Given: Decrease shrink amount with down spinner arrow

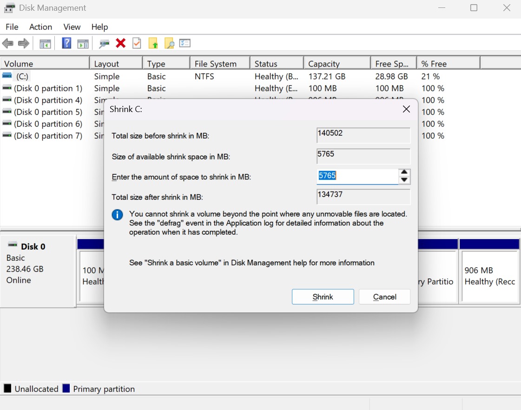Looking at the screenshot, I should click(x=404, y=180).
